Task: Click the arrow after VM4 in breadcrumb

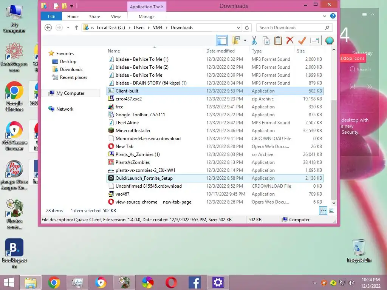Action: click(167, 28)
